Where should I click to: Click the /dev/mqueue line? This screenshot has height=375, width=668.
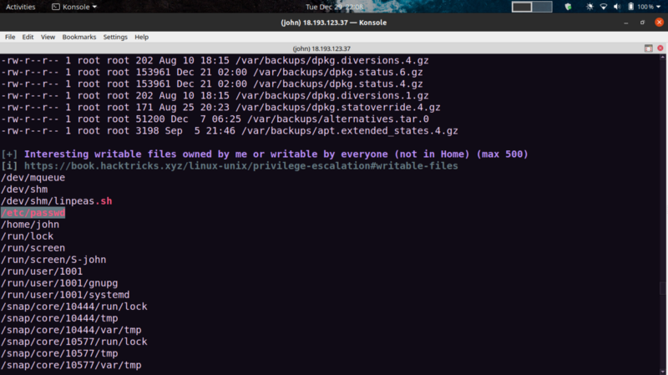coord(33,178)
